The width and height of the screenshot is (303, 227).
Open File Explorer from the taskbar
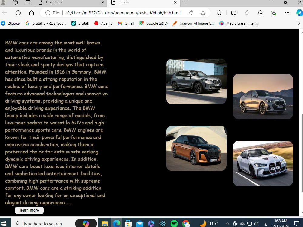pyautogui.click(x=105, y=224)
